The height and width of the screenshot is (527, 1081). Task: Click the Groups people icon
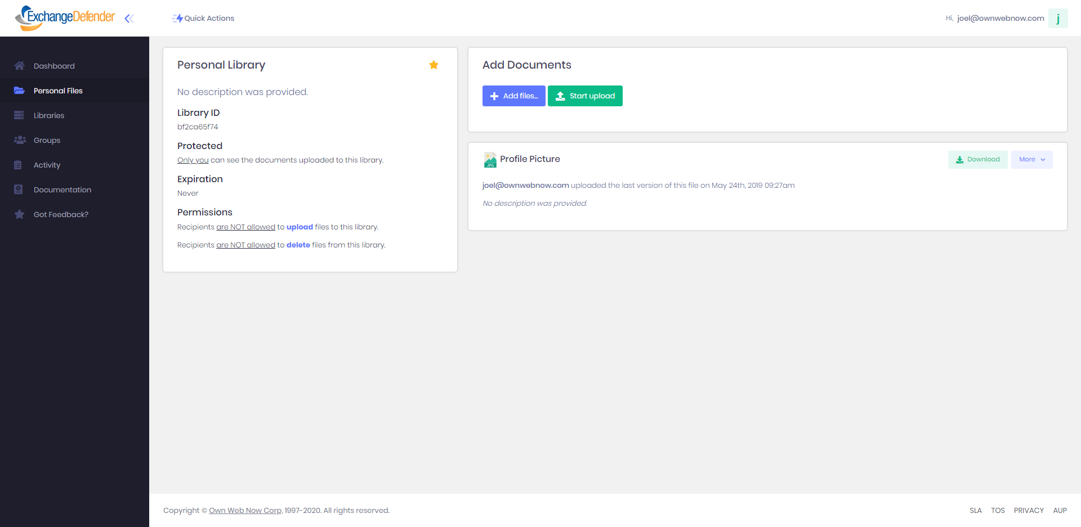tap(20, 140)
